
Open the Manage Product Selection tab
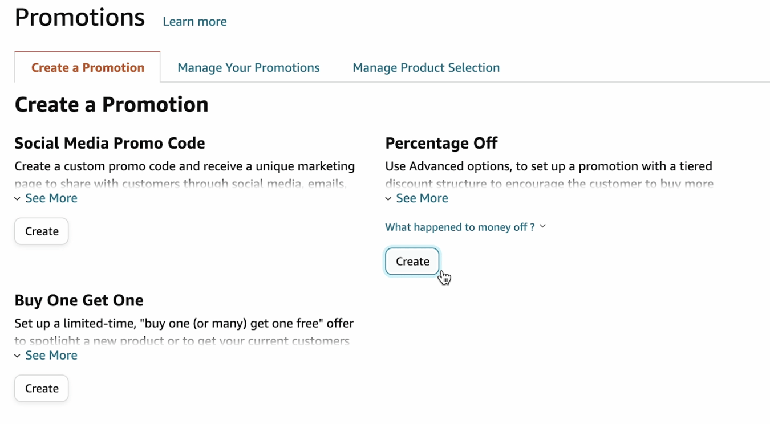tap(425, 67)
